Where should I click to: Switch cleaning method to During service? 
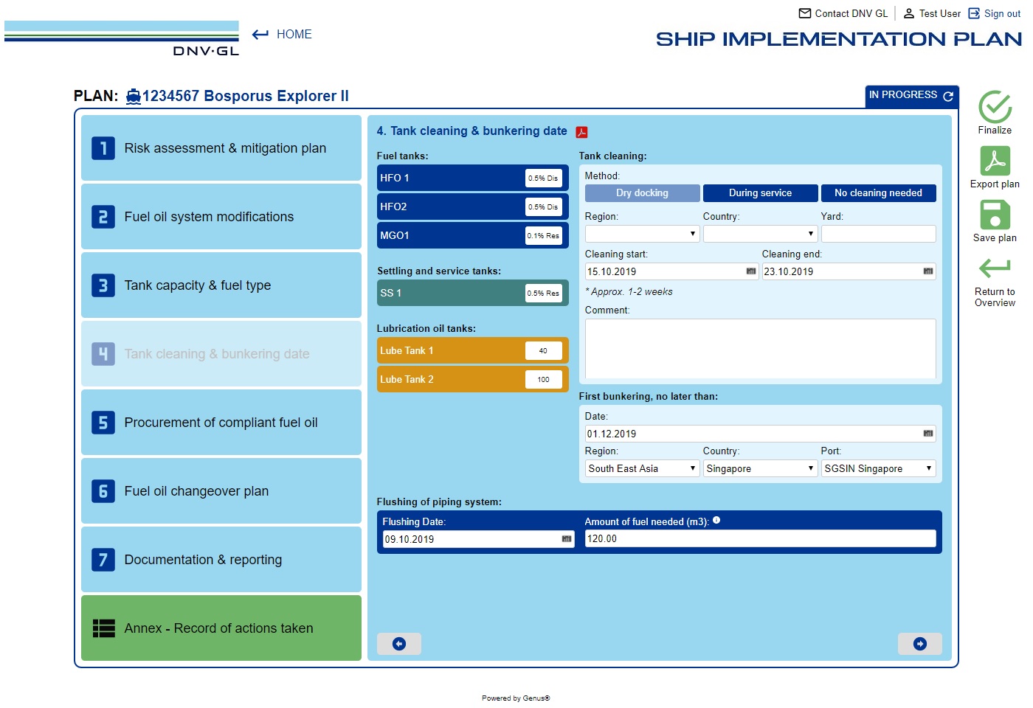pos(760,192)
